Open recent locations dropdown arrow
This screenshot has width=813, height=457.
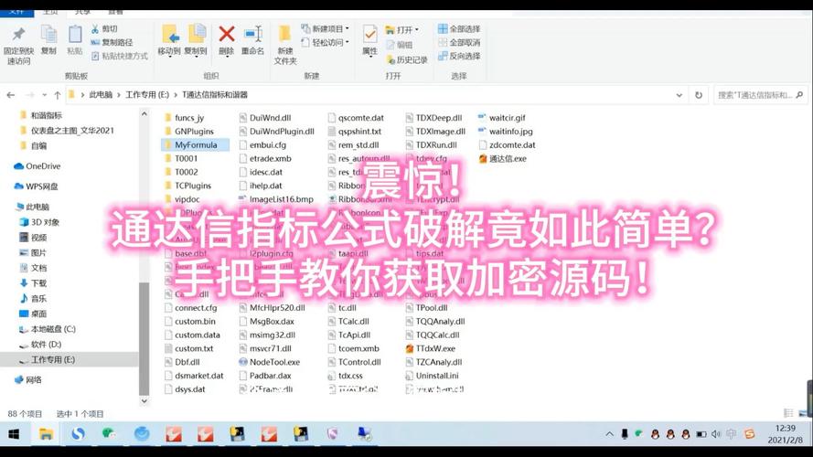click(x=45, y=95)
